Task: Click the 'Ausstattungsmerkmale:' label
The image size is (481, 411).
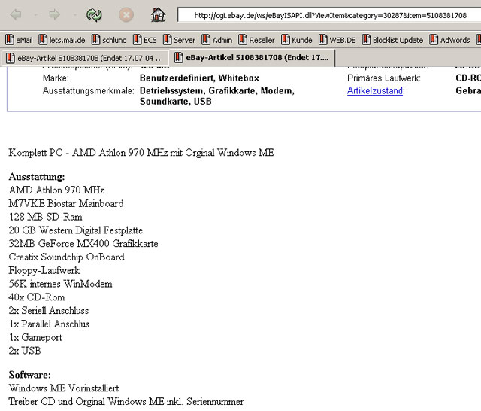Action: pyautogui.click(x=89, y=91)
